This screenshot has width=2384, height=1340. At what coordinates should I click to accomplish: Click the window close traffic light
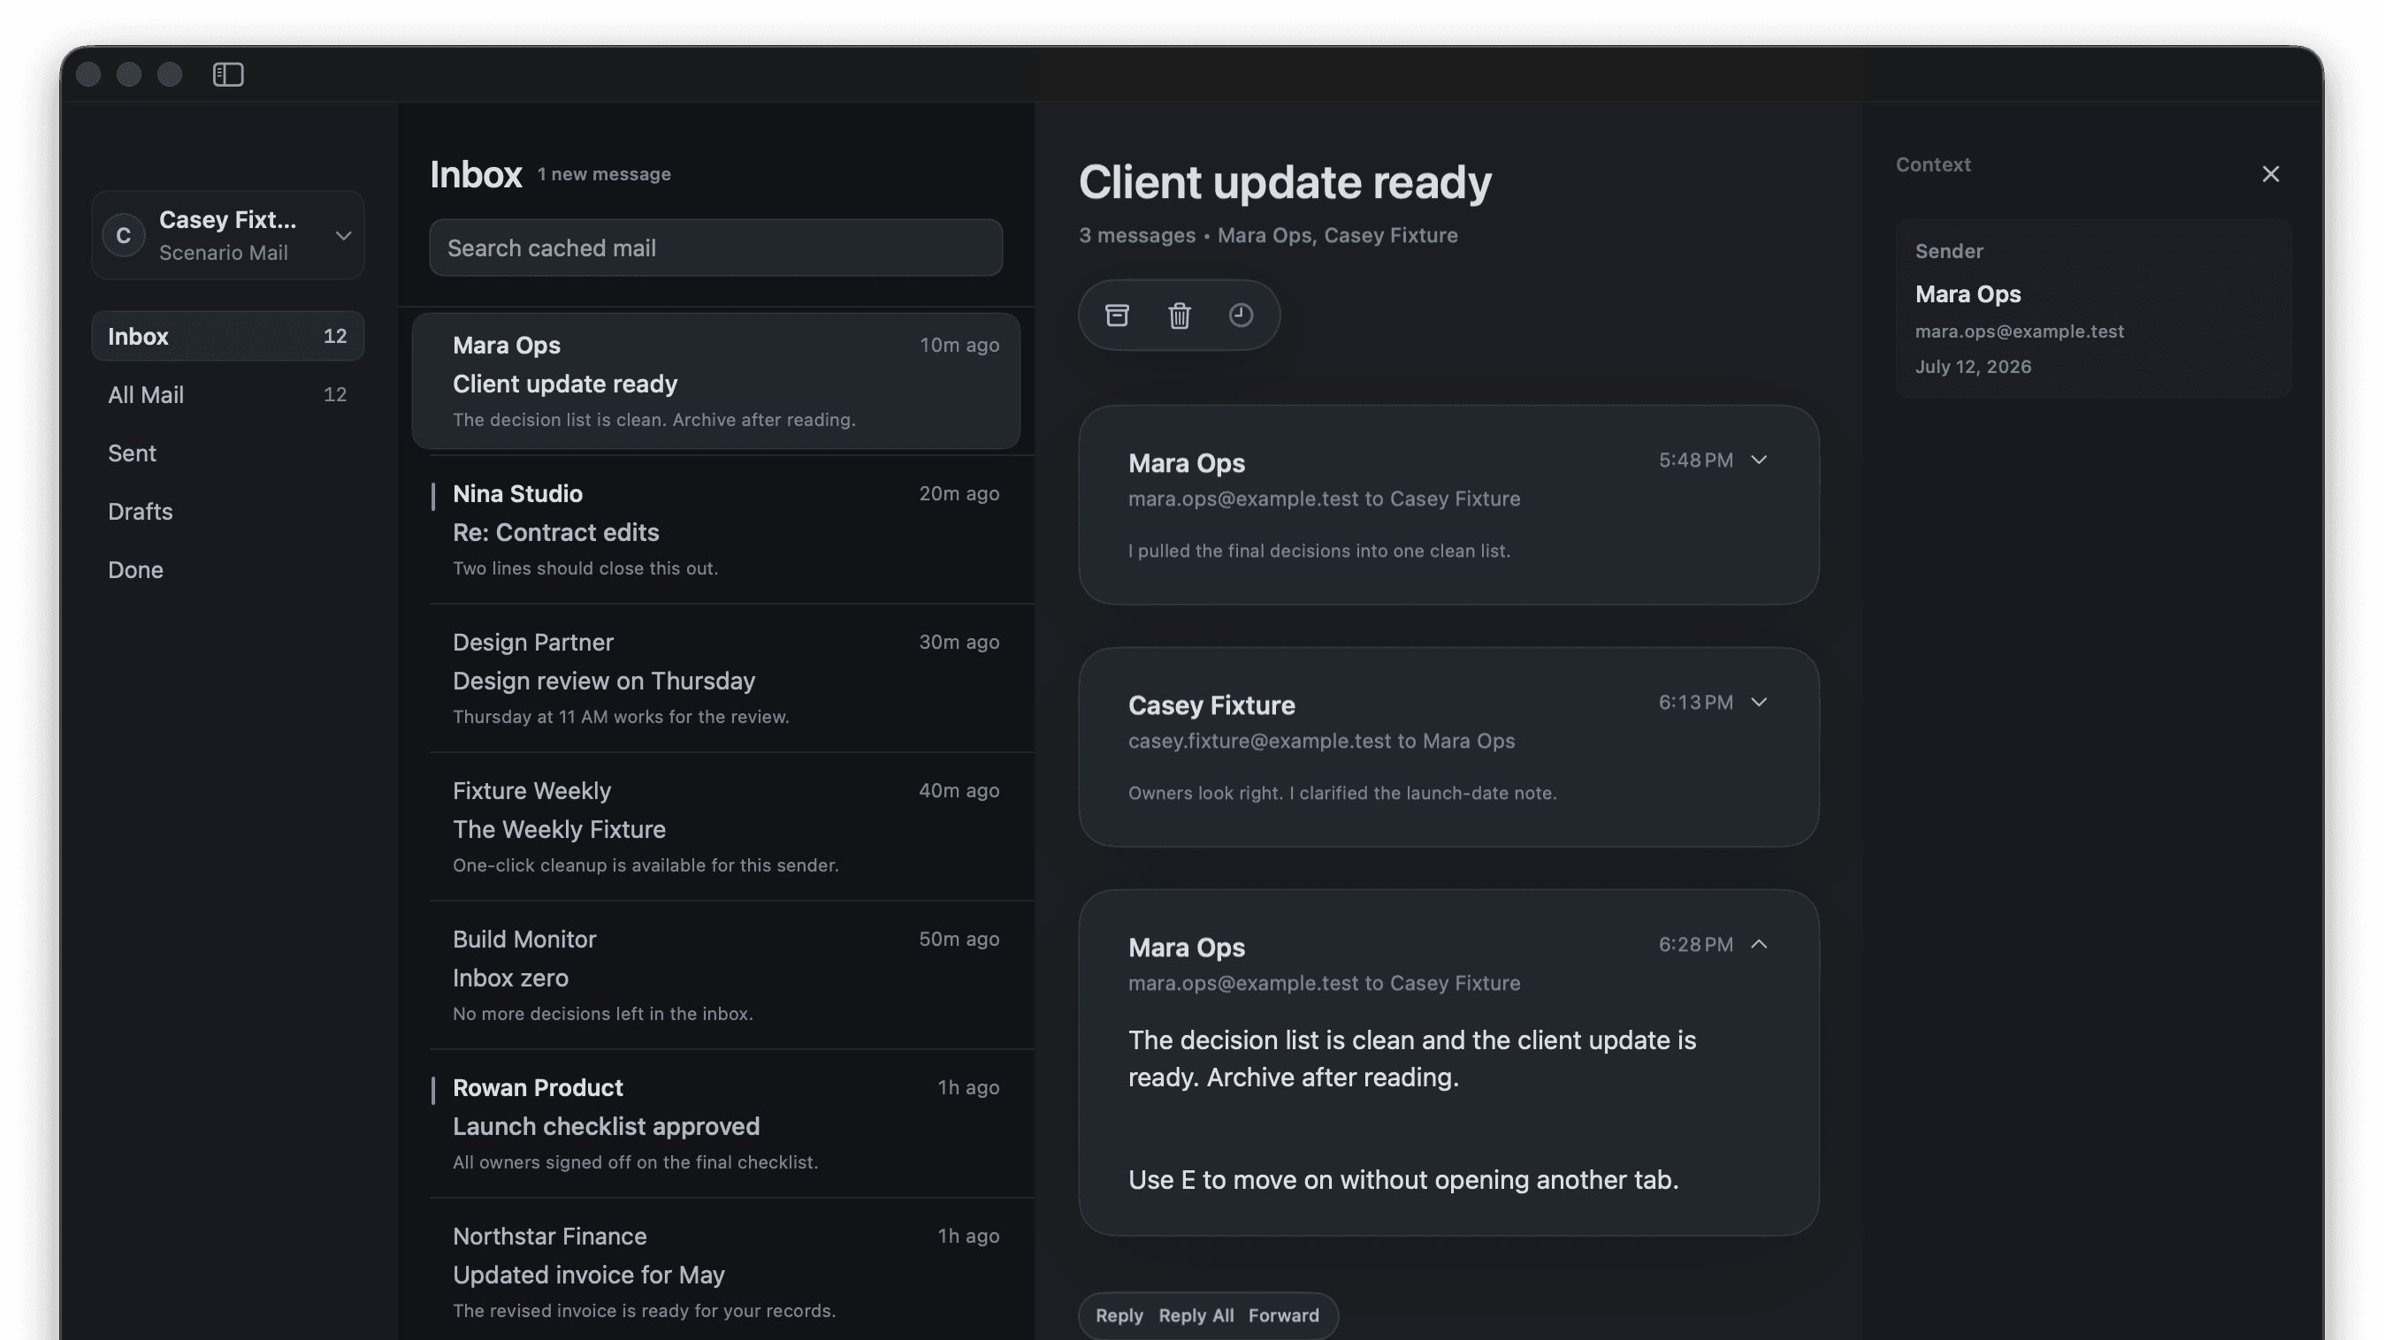(x=88, y=74)
